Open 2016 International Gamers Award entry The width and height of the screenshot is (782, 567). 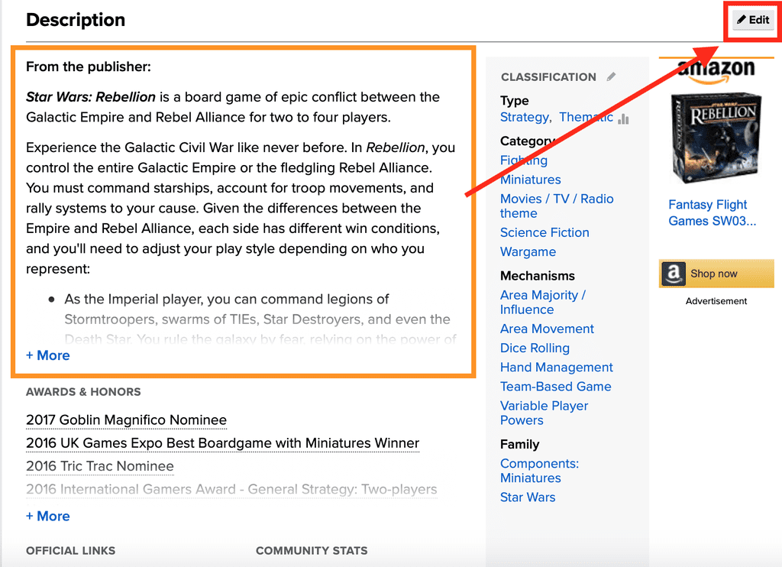coord(231,489)
